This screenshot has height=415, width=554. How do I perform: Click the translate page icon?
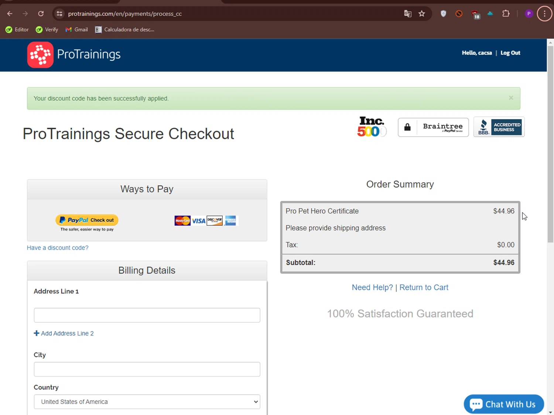pos(408,14)
